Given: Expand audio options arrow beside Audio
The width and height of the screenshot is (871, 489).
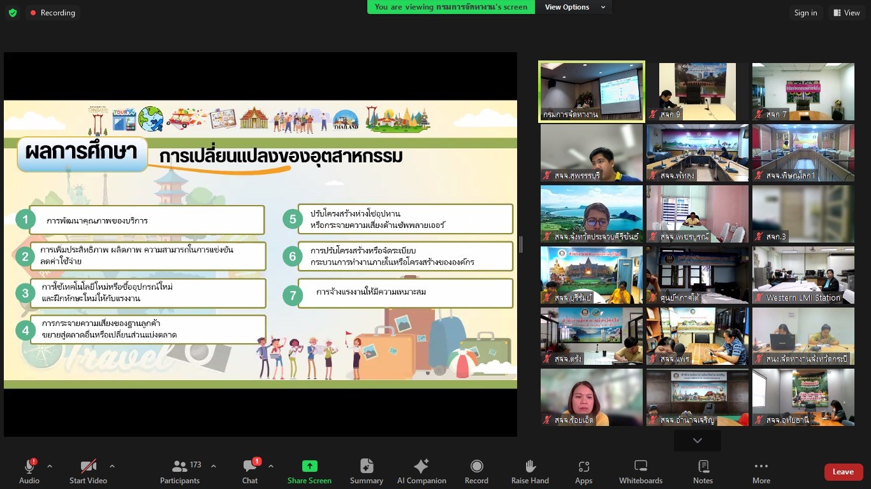Looking at the screenshot, I should pos(50,466).
